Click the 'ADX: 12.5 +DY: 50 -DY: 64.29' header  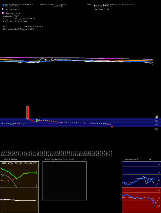[19, 163]
